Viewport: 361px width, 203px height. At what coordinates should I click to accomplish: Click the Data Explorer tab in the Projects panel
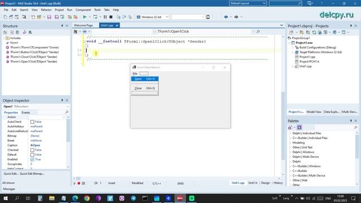332,112
